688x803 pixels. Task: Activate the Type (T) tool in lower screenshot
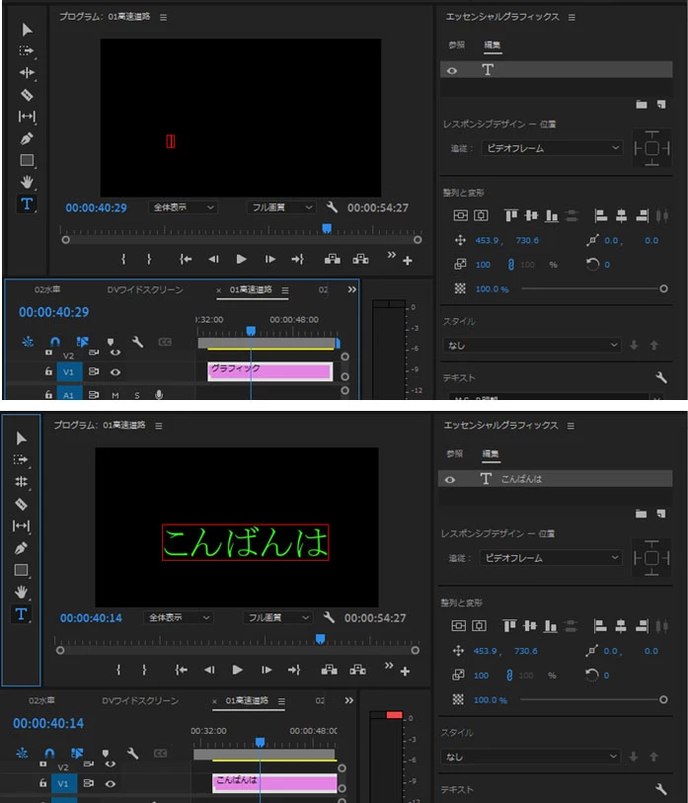coord(21,614)
